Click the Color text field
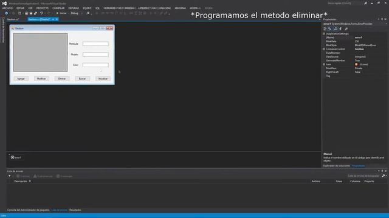389x218 pixels. (x=95, y=65)
